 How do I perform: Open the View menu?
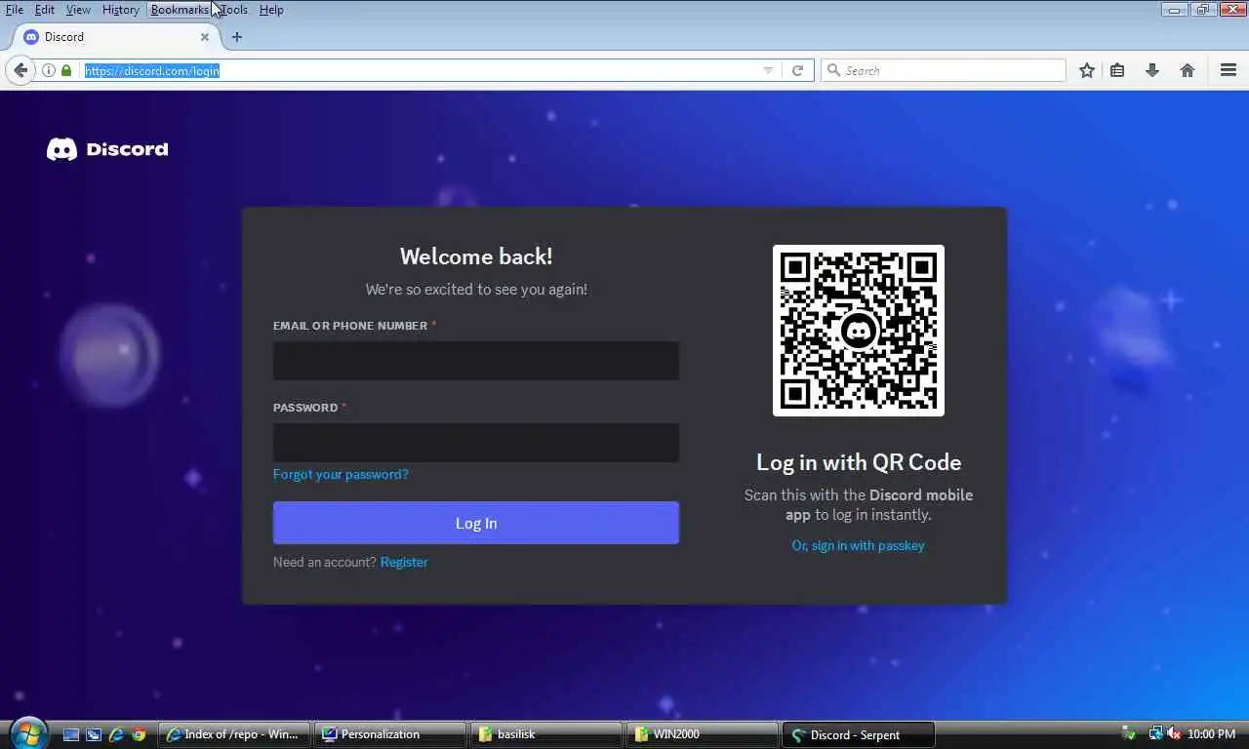click(78, 10)
